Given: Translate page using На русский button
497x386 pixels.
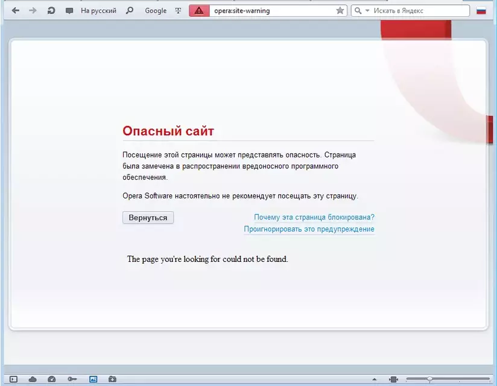Looking at the screenshot, I should (x=98, y=11).
